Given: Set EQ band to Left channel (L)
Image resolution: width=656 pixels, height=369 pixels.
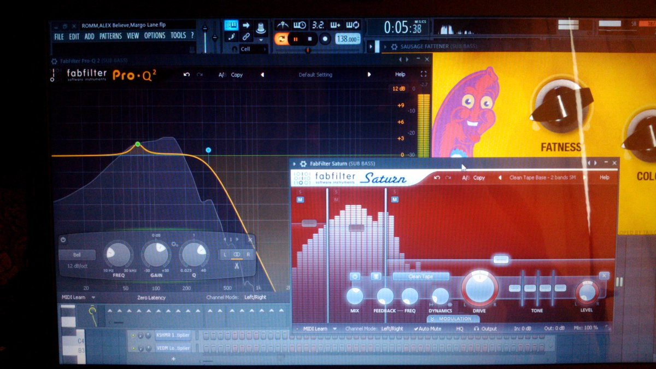Looking at the screenshot, I should pyautogui.click(x=224, y=254).
